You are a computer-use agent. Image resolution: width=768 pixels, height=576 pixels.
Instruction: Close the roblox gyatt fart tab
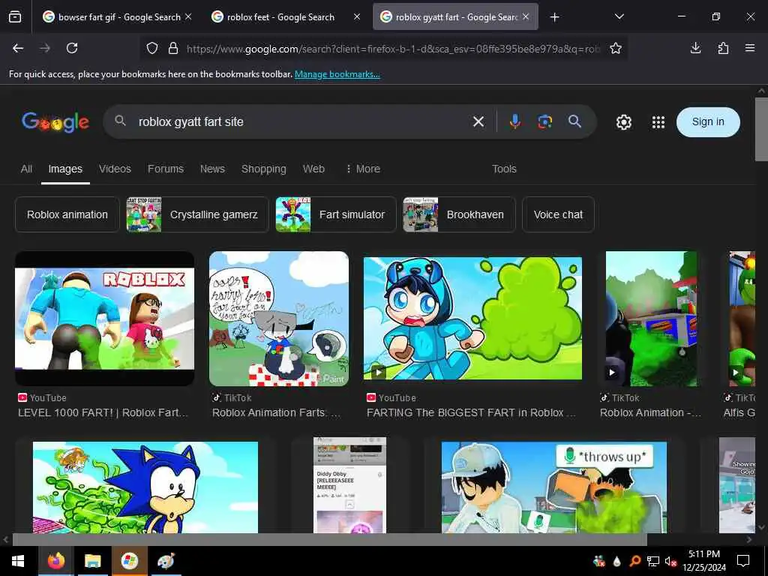(x=526, y=16)
